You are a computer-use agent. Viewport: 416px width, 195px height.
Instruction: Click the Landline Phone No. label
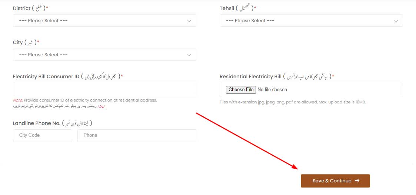coord(53,123)
